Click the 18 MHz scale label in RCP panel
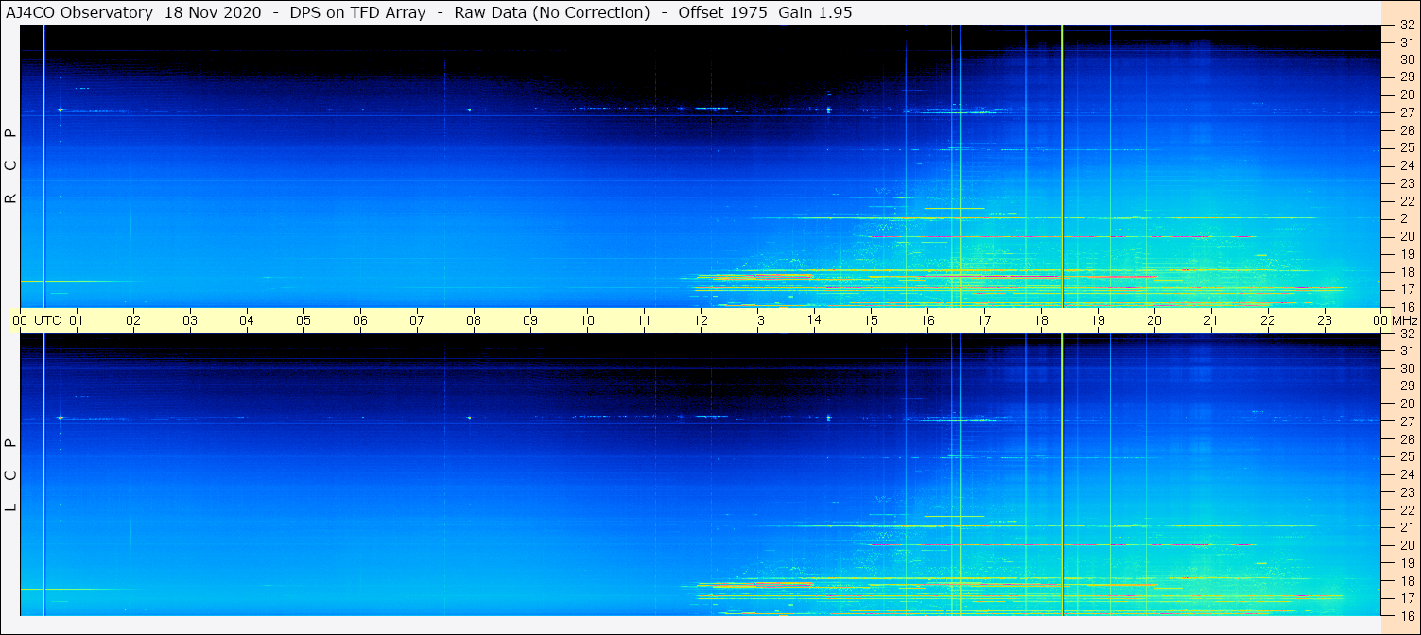The height and width of the screenshot is (635, 1421). (x=1407, y=272)
